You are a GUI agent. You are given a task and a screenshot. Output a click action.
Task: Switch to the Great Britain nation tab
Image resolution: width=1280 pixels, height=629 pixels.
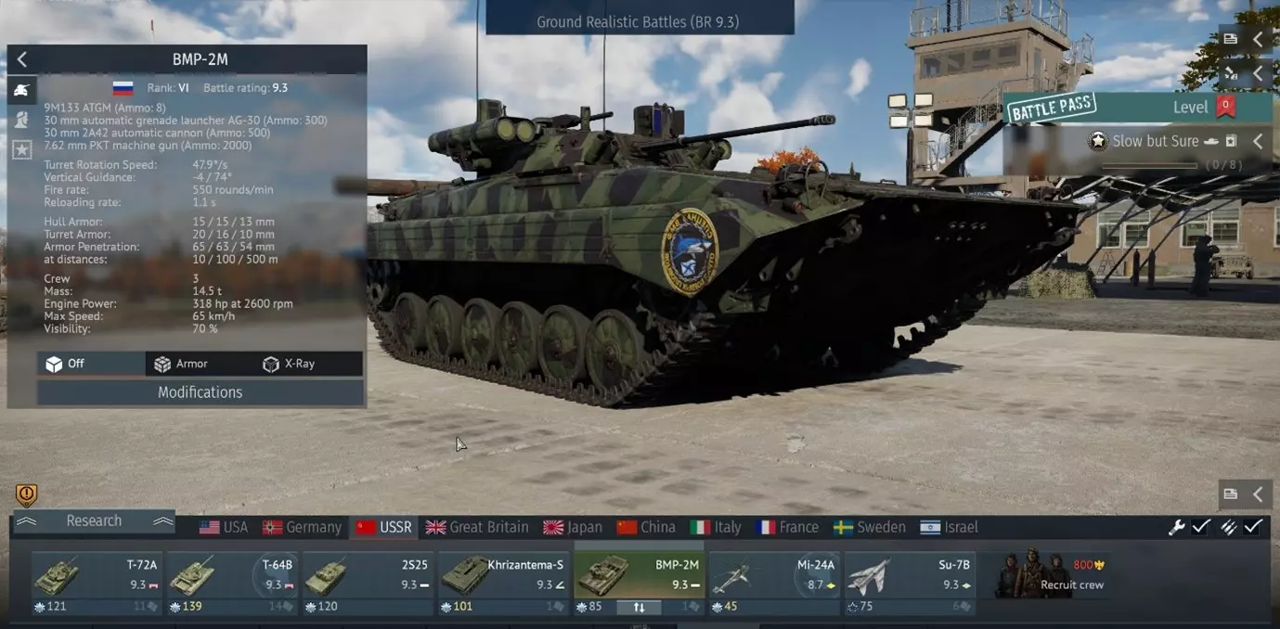click(x=477, y=527)
